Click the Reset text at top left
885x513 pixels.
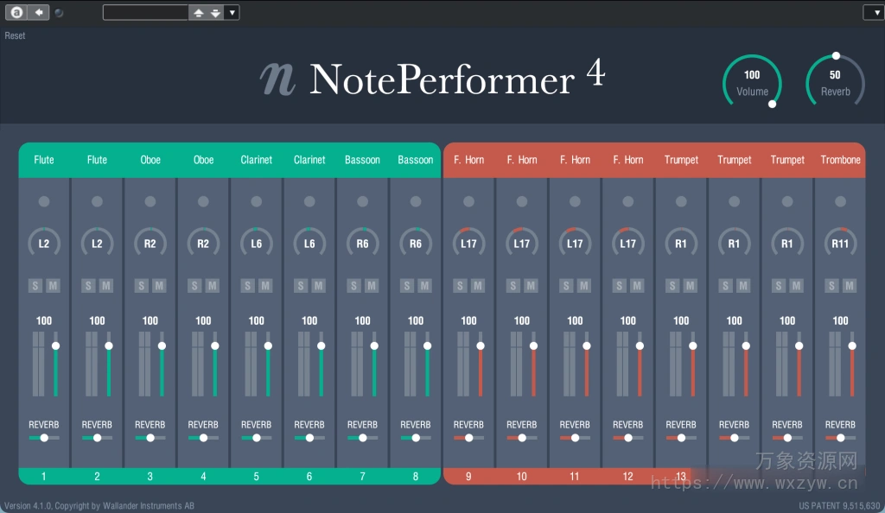tap(15, 35)
